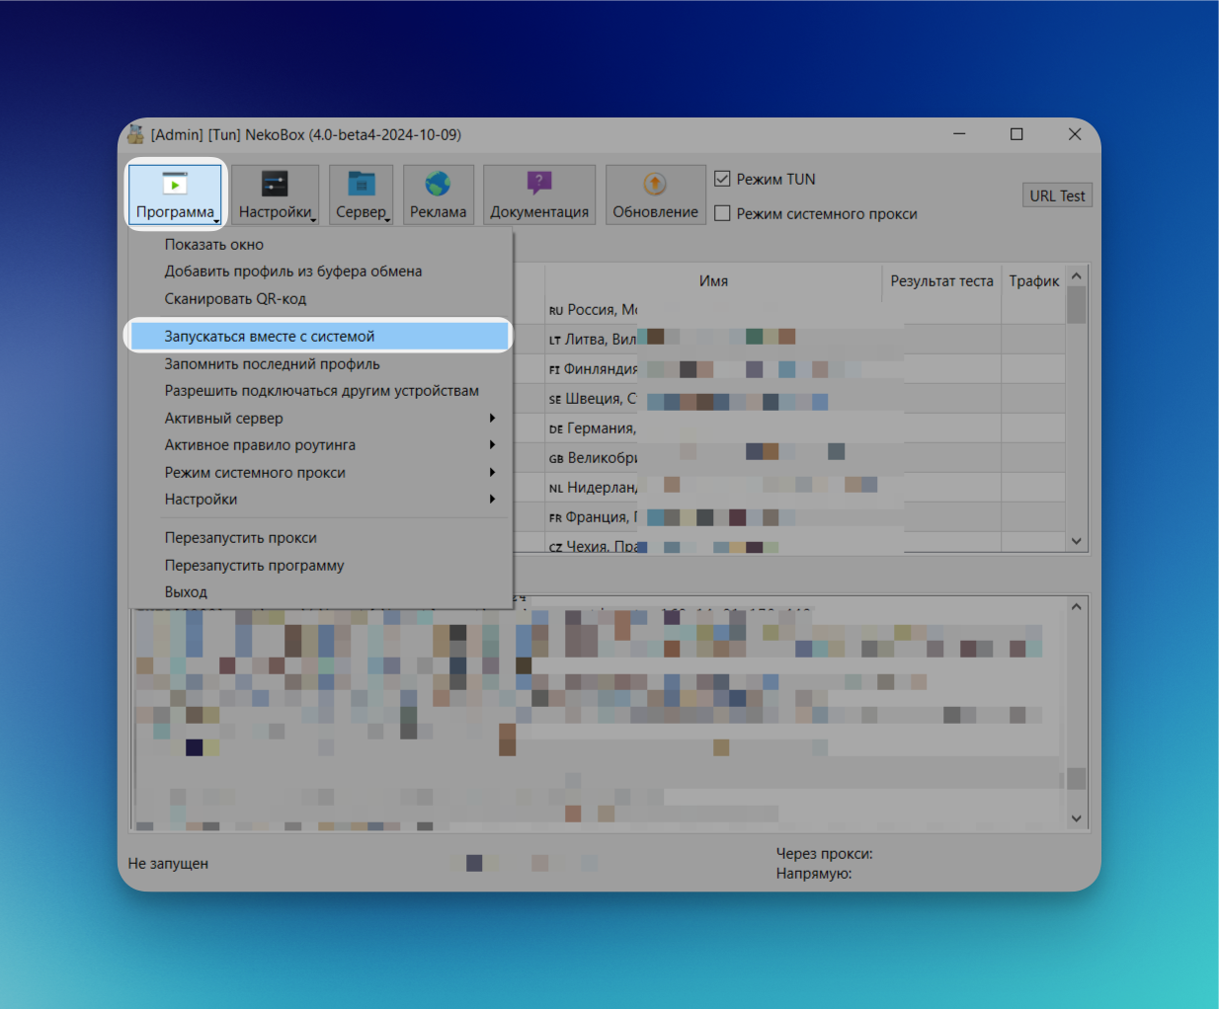Click log panel scrollbar down arrow
The image size is (1219, 1009).
(x=1077, y=818)
